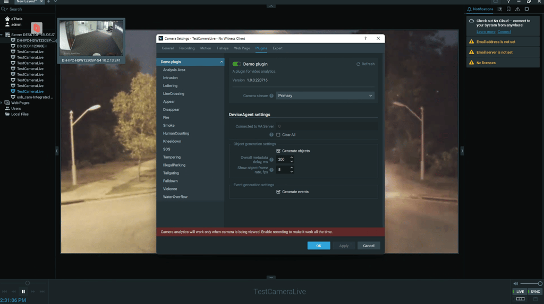Expand the Web Pages tree node

coord(2,103)
